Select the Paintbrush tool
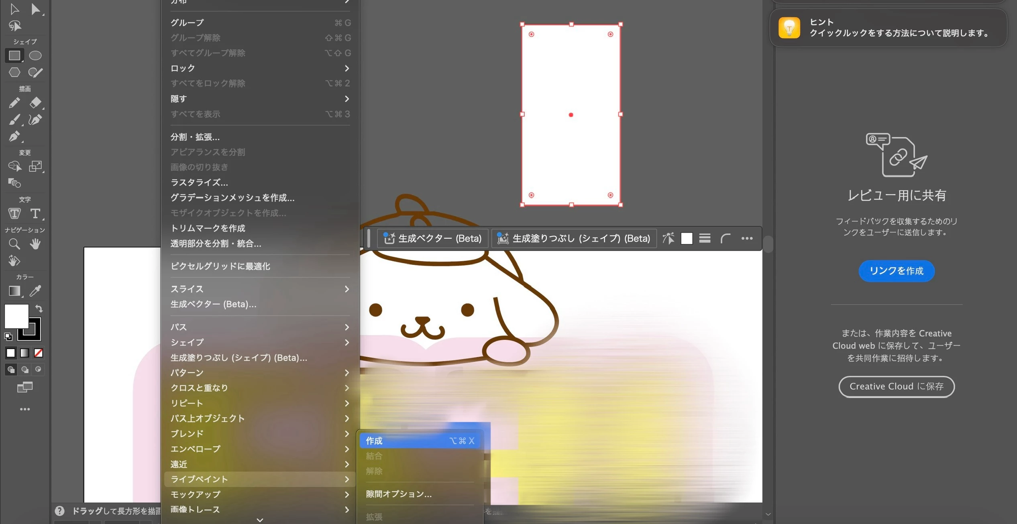Screen dimensions: 1017x524 click(14, 120)
